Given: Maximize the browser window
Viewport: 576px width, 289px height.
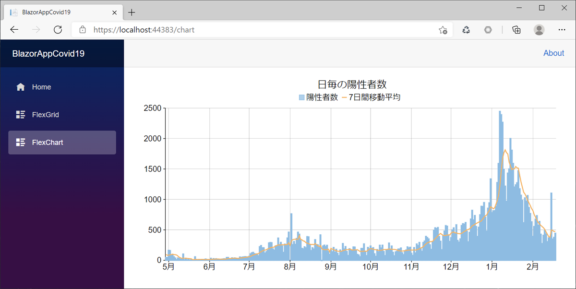Looking at the screenshot, I should (x=542, y=8).
